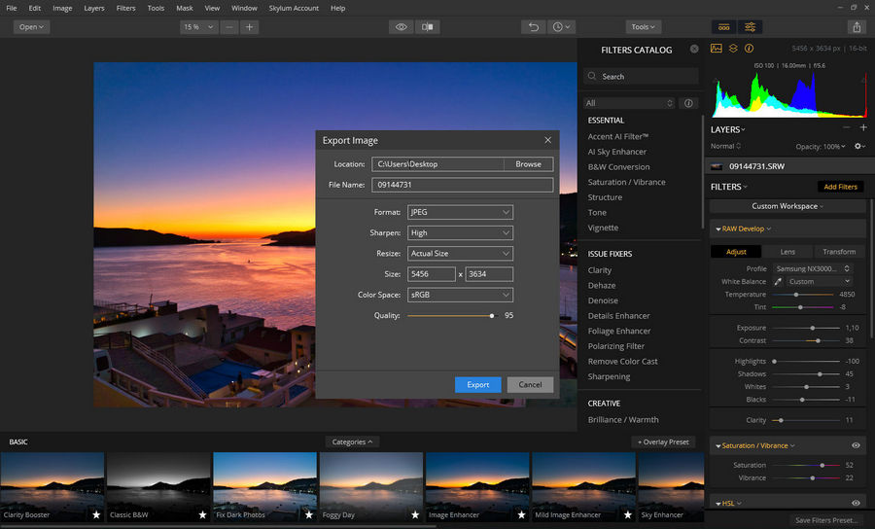
Task: Show the layers panel icon
Action: [733, 49]
